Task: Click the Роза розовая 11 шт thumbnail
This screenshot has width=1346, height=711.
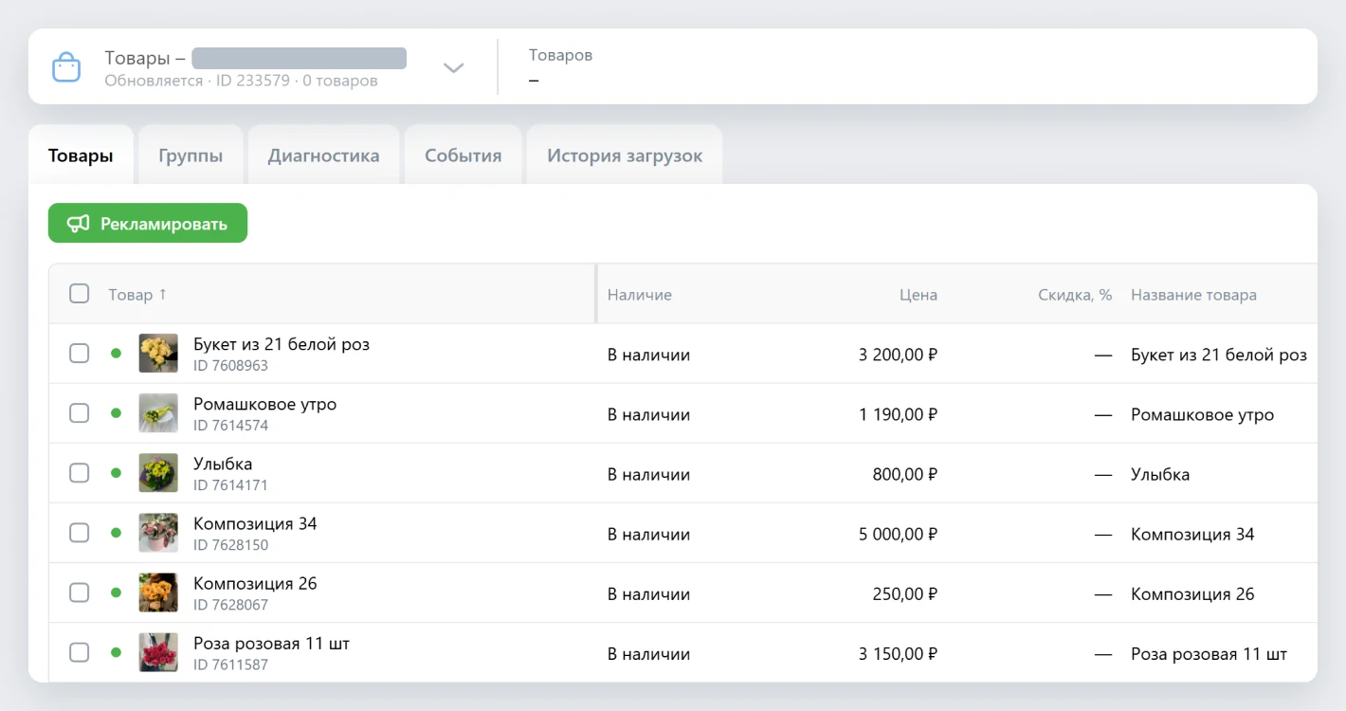Action: point(158,652)
